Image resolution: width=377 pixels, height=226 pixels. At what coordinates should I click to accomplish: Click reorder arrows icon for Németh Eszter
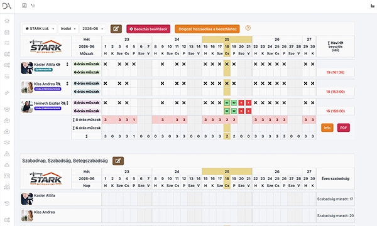(x=67, y=103)
